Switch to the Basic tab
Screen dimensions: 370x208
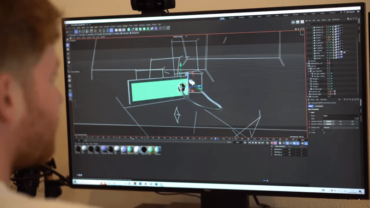point(311,106)
